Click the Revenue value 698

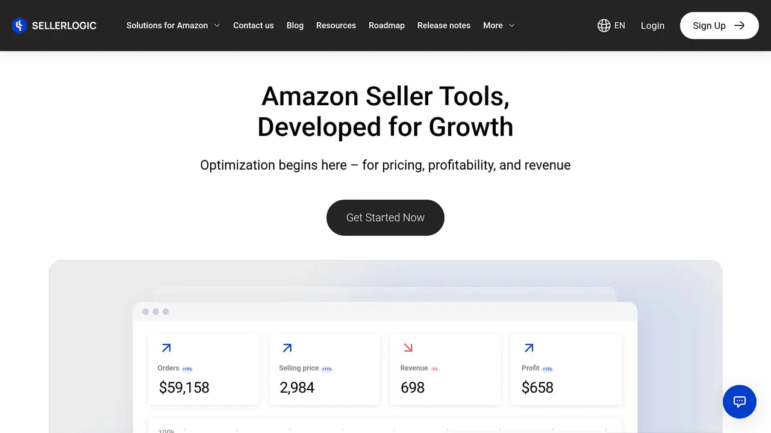pyautogui.click(x=413, y=388)
